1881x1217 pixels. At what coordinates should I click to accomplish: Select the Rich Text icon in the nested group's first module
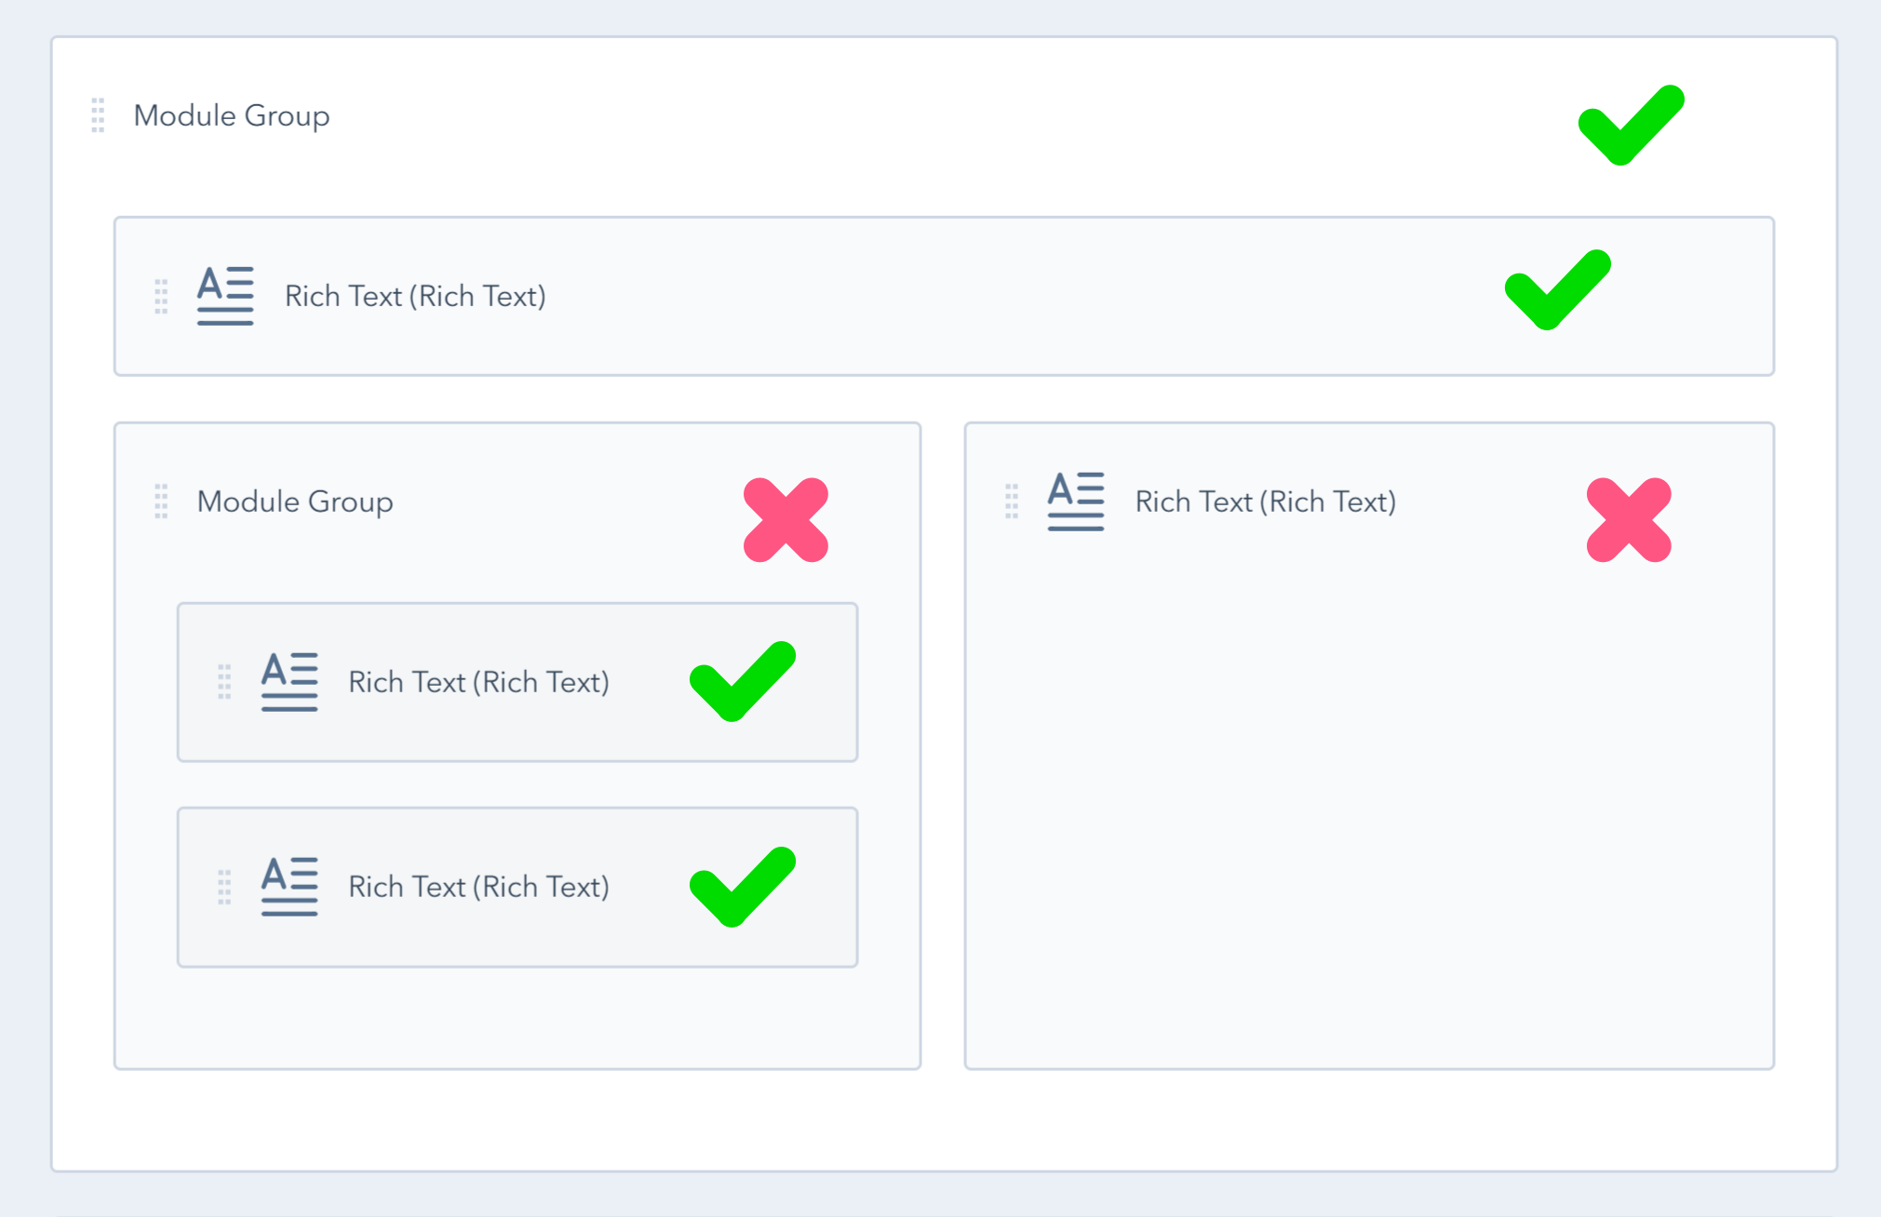289,682
